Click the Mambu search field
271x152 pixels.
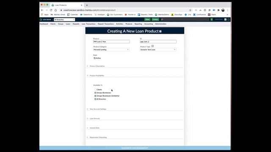pos(185,19)
